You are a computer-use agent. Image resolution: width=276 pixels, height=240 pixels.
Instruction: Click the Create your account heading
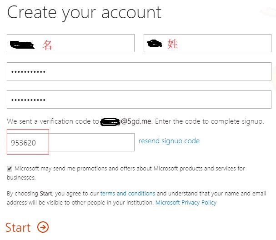84,13
